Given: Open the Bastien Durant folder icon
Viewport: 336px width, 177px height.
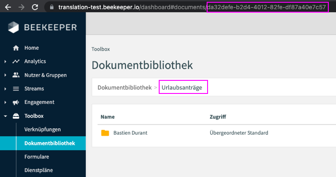Looking at the screenshot, I should coord(105,133).
